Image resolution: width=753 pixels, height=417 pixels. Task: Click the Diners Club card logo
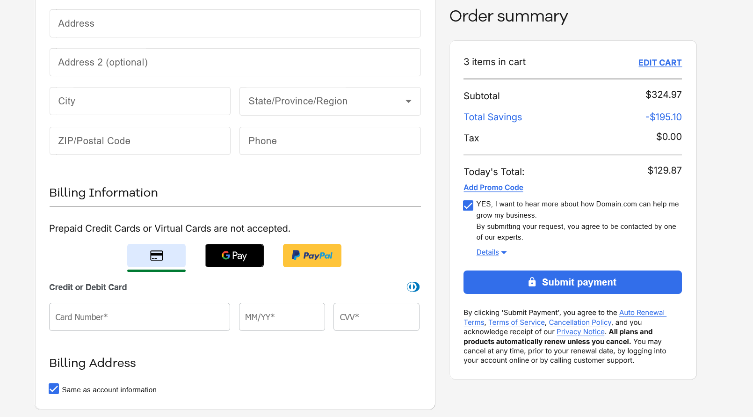pyautogui.click(x=413, y=287)
